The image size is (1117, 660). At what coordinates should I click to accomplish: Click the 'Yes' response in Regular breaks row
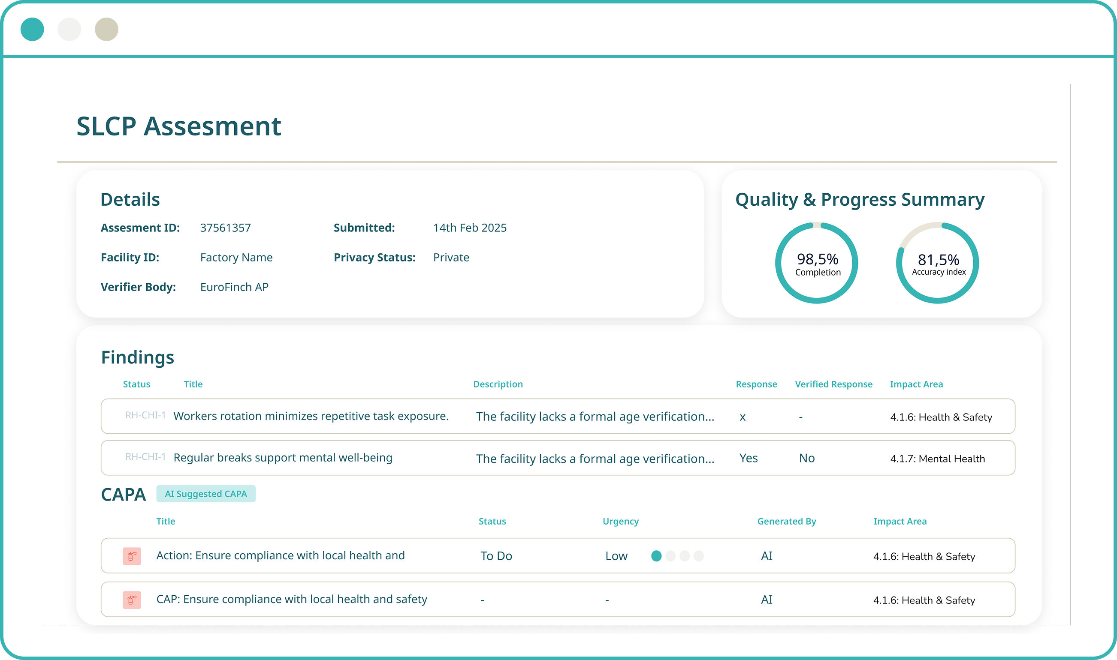[x=749, y=458]
